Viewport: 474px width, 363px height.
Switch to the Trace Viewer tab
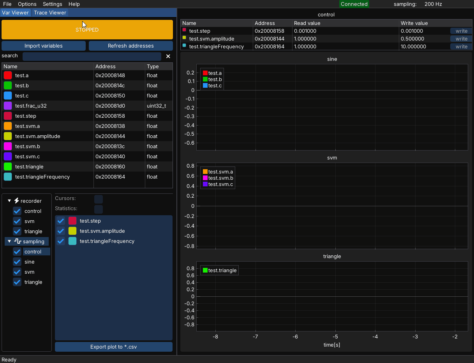point(50,12)
